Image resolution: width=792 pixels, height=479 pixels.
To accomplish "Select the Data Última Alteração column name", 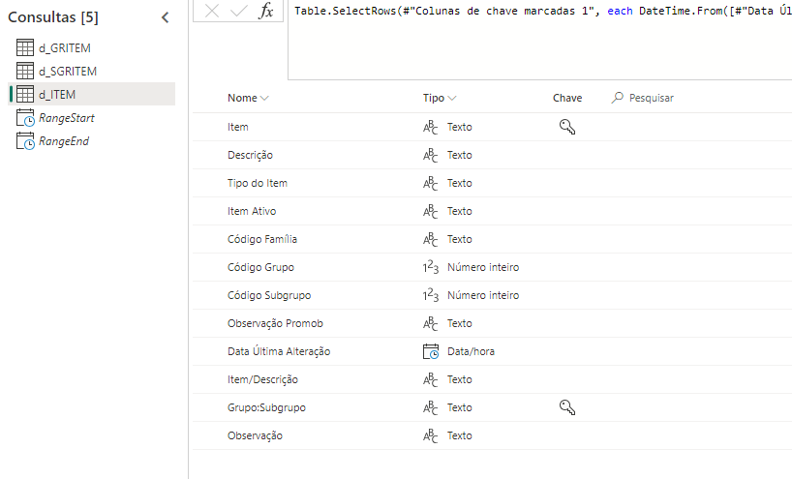I will tap(279, 351).
